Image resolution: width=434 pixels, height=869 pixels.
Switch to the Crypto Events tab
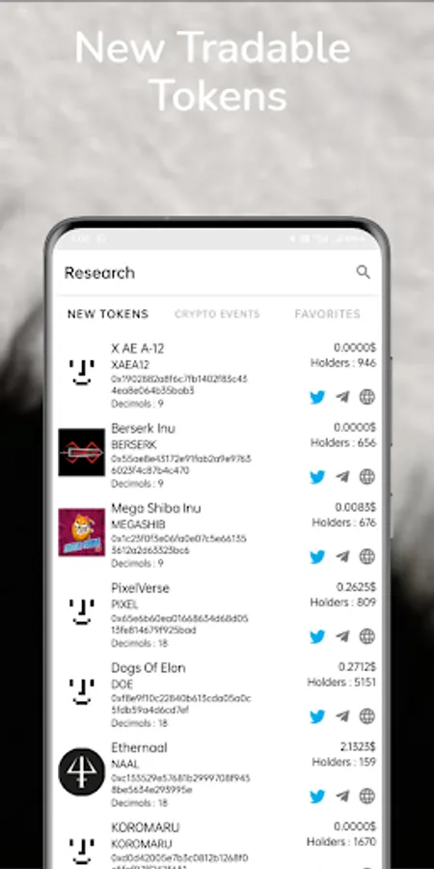[217, 314]
